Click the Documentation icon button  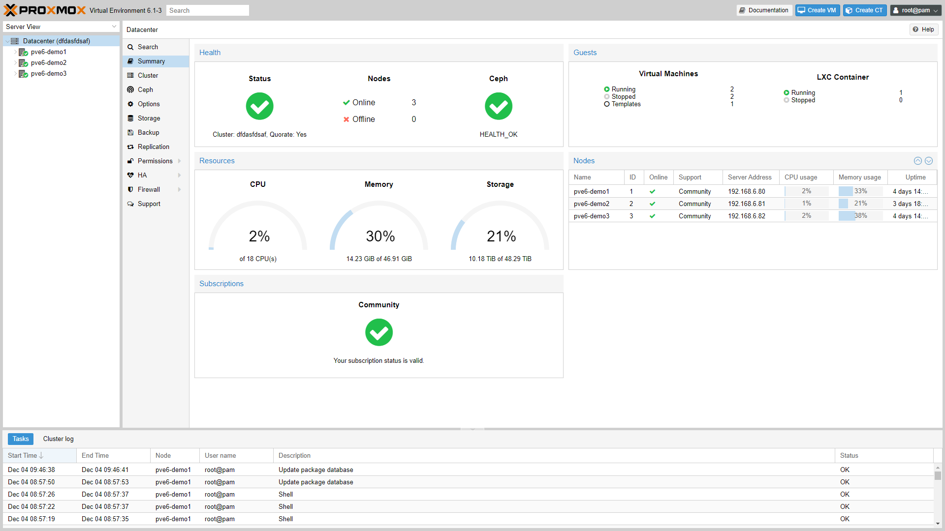tap(763, 10)
